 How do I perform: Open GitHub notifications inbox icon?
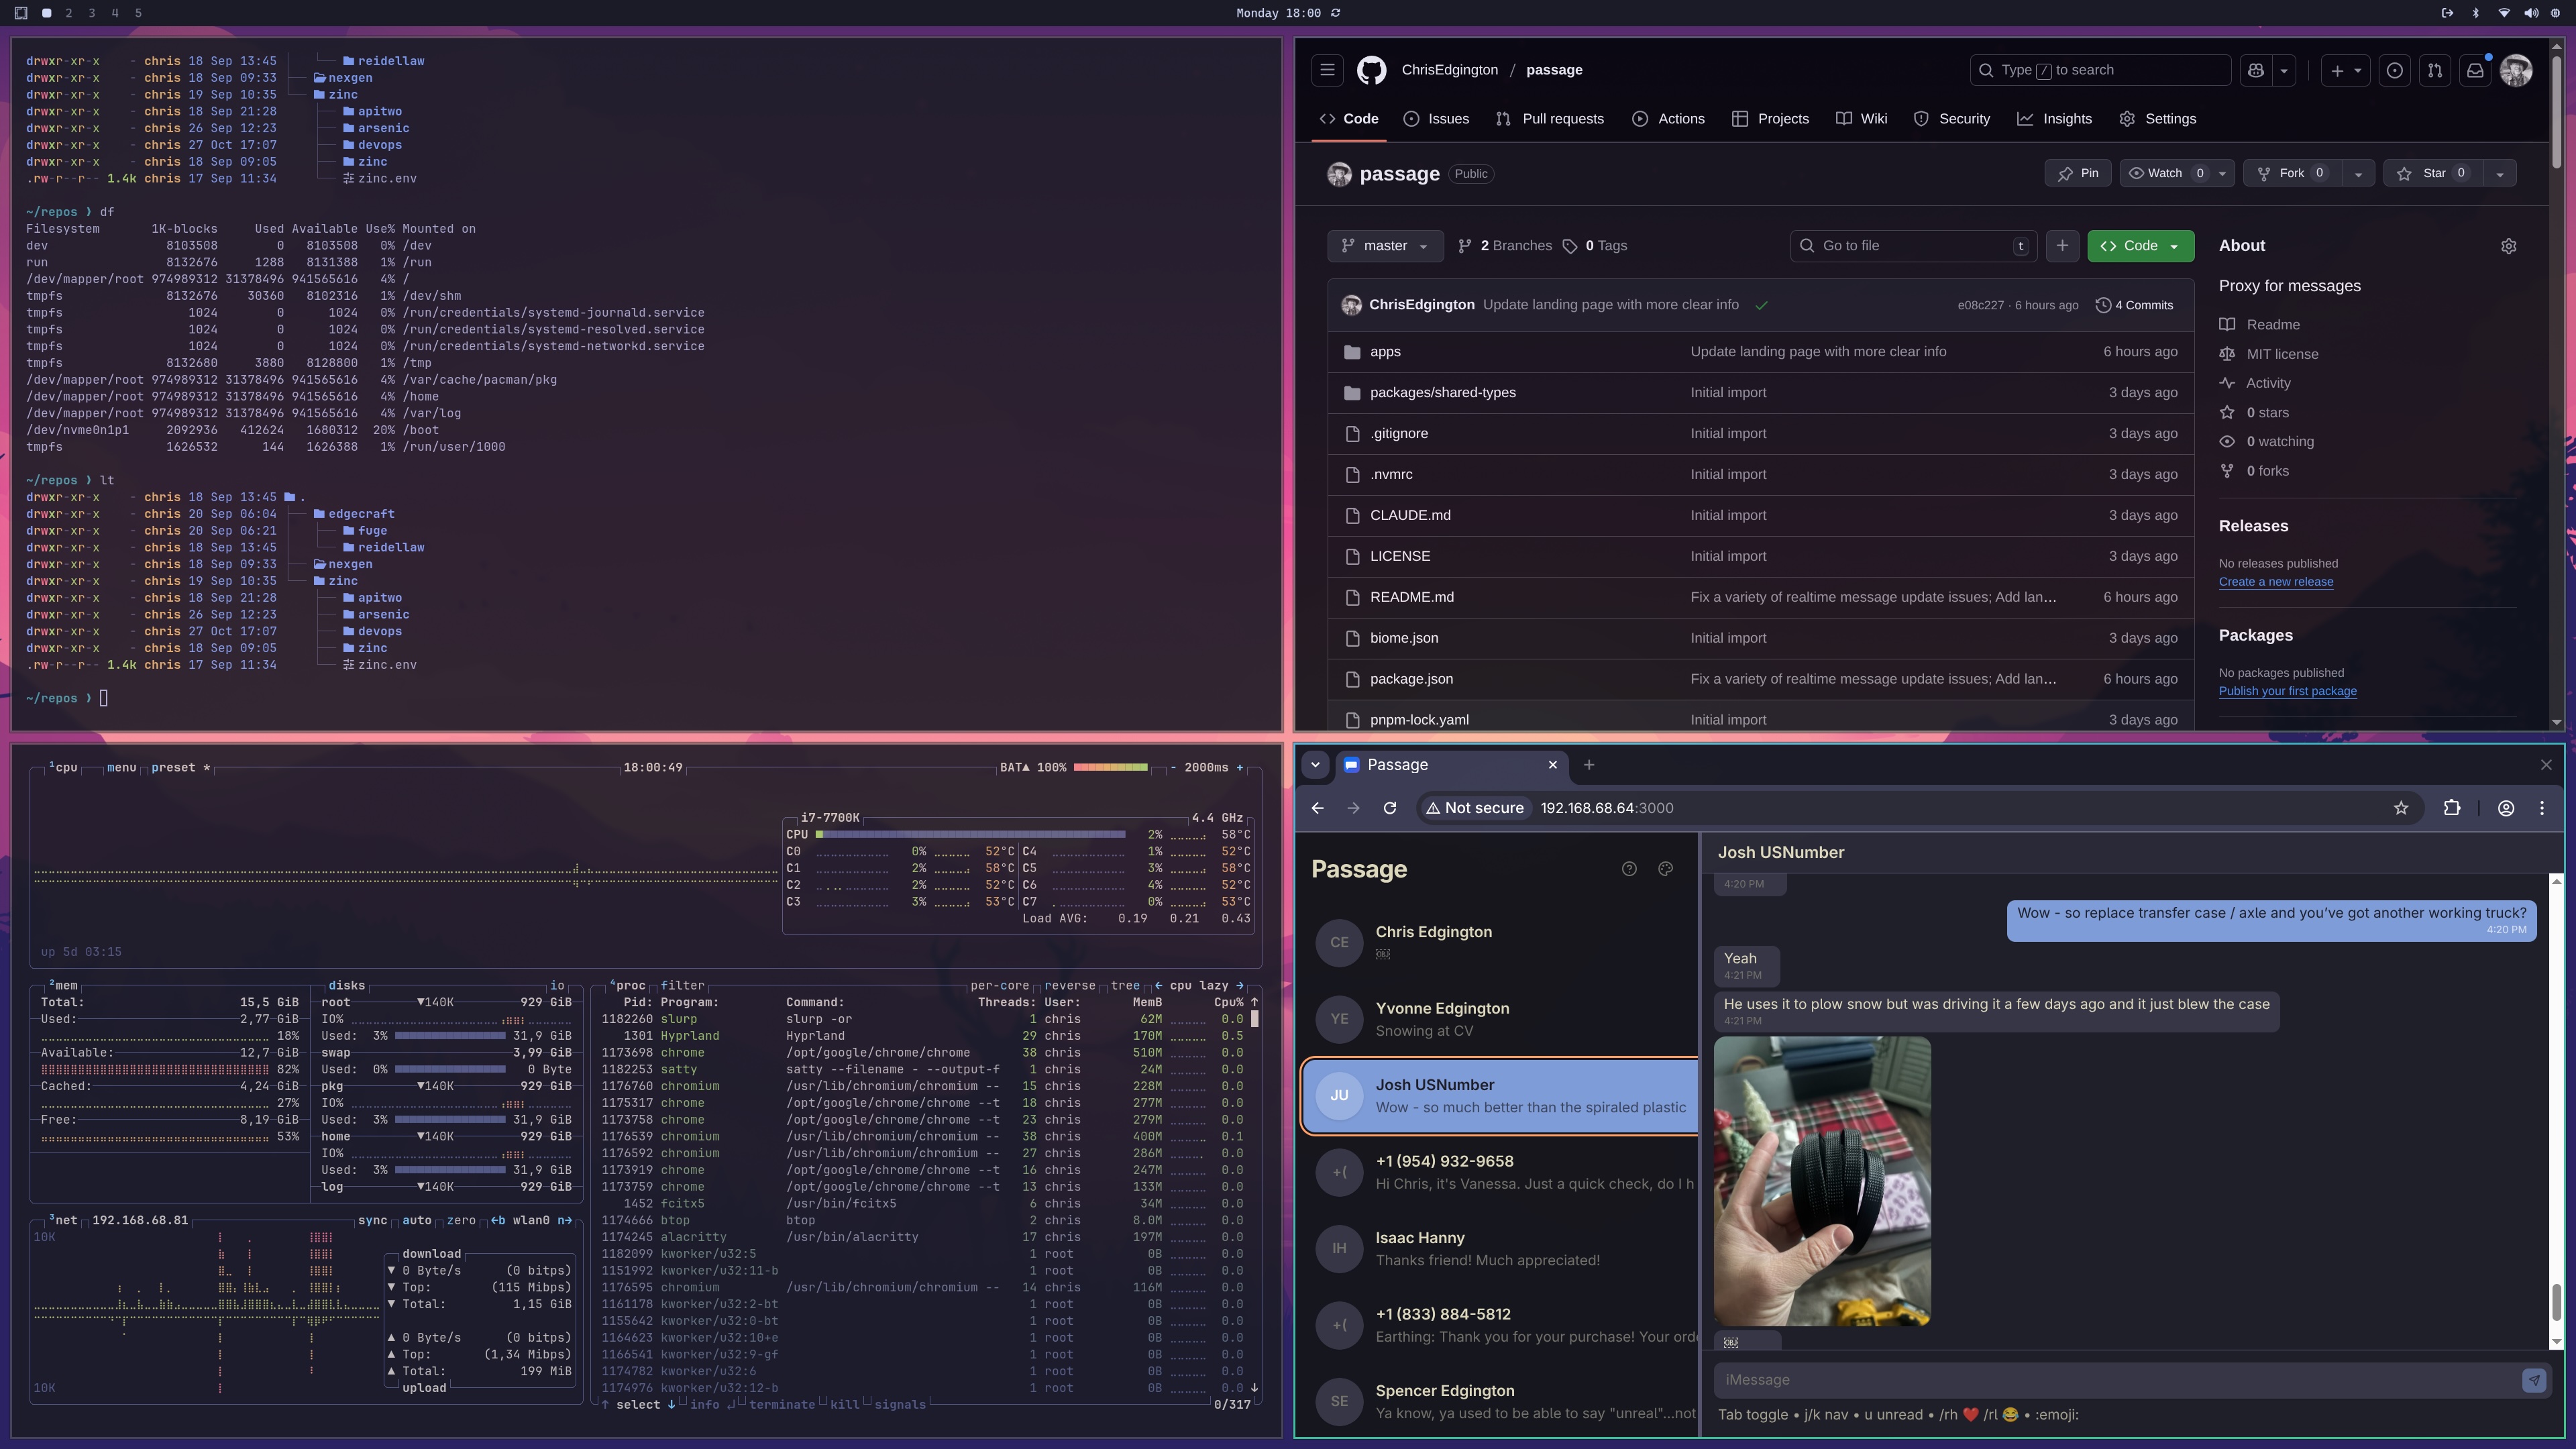pos(2475,70)
